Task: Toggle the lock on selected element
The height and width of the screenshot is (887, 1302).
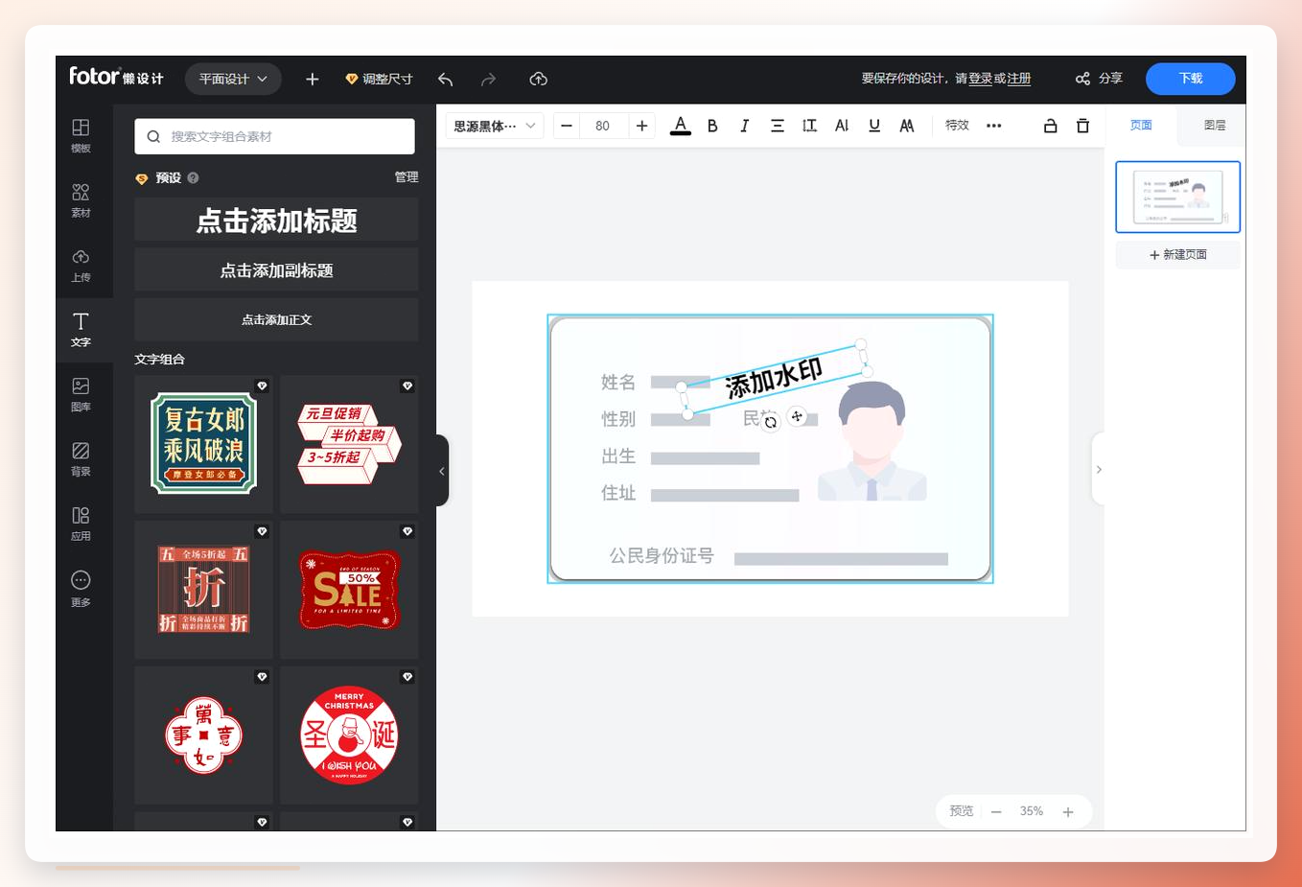Action: [x=1051, y=126]
